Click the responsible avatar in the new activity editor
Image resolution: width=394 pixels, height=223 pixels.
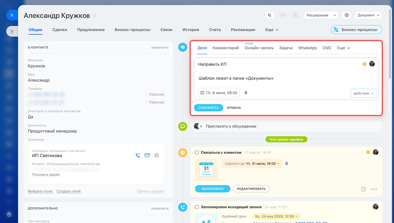372,64
